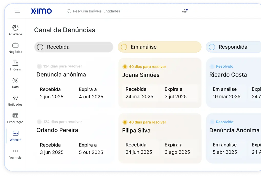This screenshot has height=176, width=261.
Task: Select the Em análise column header
Action: (159, 47)
